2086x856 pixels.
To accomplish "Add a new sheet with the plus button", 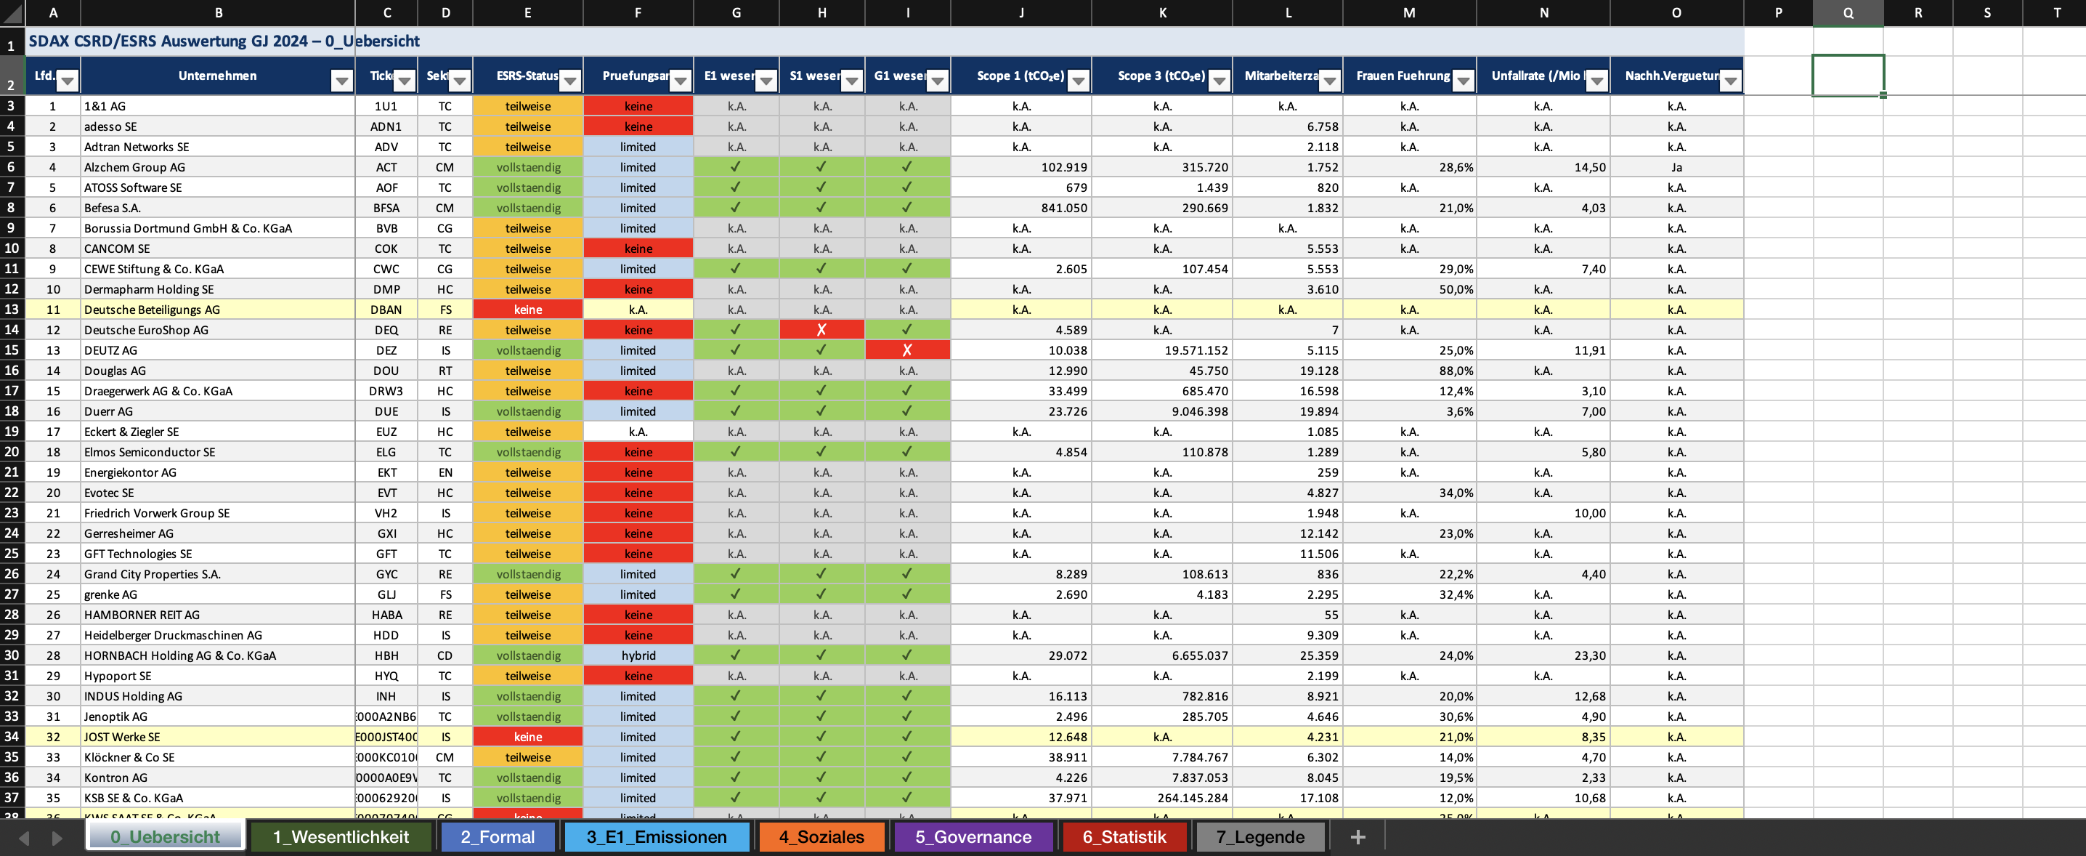I will [1359, 836].
